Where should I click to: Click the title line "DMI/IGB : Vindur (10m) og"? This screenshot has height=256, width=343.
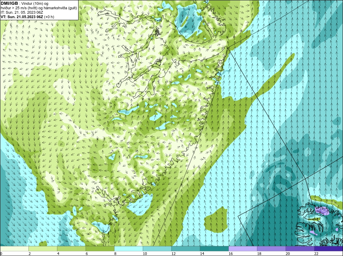pyautogui.click(x=24, y=3)
